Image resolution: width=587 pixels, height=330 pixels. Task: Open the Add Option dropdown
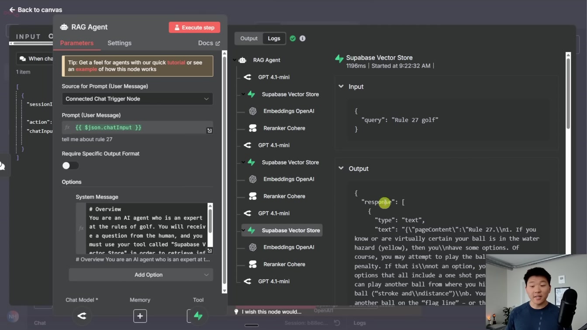[x=141, y=275]
